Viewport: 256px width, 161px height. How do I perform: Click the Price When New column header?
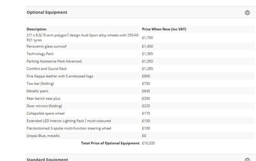[x=164, y=29]
